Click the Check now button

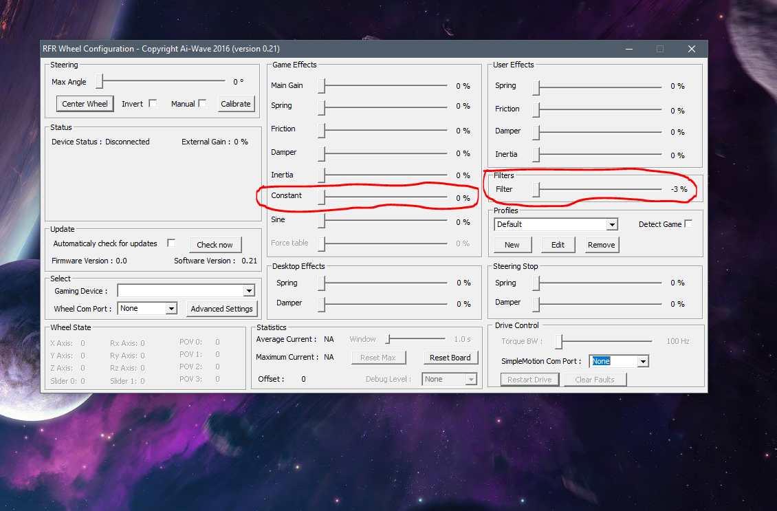point(215,245)
